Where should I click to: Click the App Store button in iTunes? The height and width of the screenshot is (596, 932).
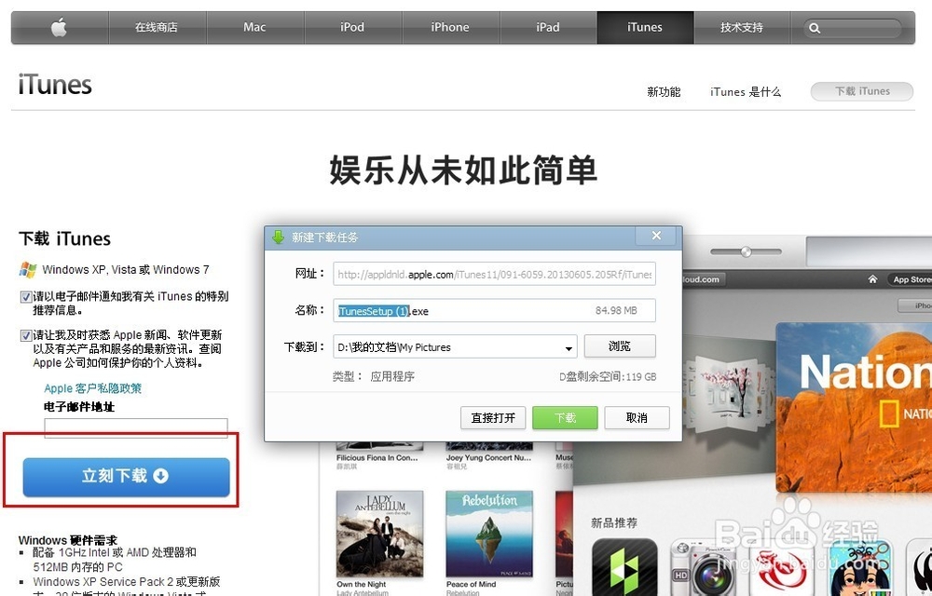coord(911,279)
